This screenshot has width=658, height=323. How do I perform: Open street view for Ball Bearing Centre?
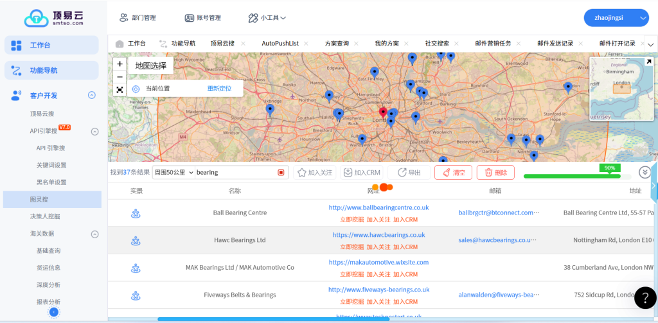click(x=136, y=213)
